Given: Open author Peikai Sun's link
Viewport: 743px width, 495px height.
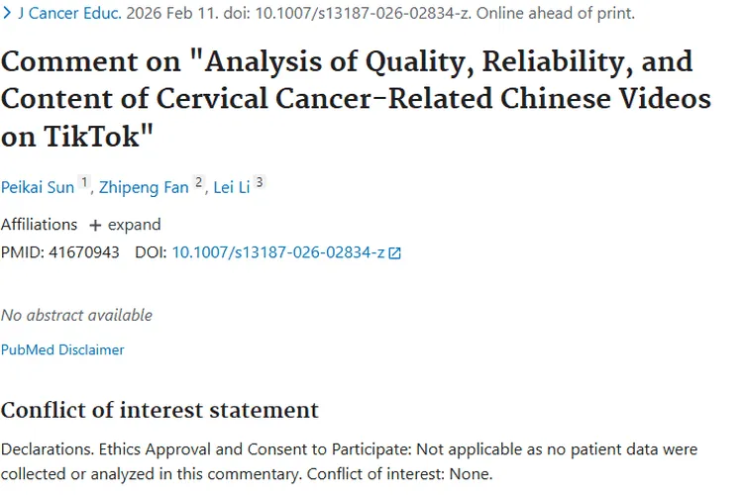Looking at the screenshot, I should [38, 187].
